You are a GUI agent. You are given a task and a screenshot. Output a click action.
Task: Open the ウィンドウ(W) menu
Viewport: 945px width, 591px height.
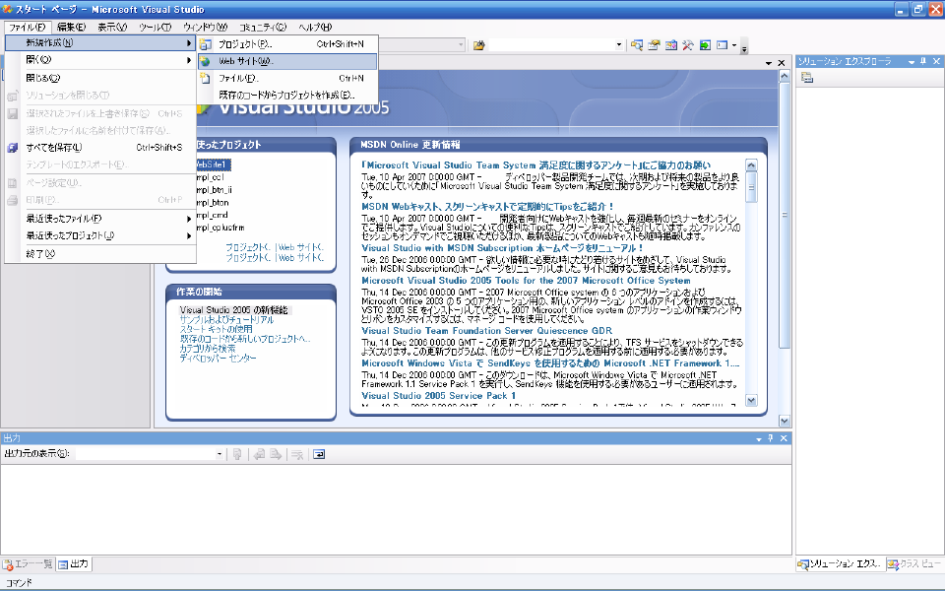click(205, 28)
